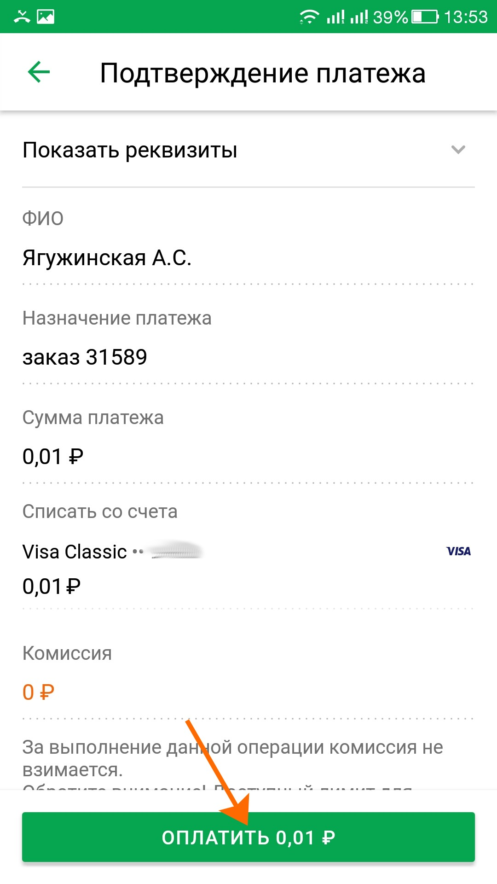This screenshot has height=884, width=497.
Task: Tap the green back arrow
Action: [39, 72]
